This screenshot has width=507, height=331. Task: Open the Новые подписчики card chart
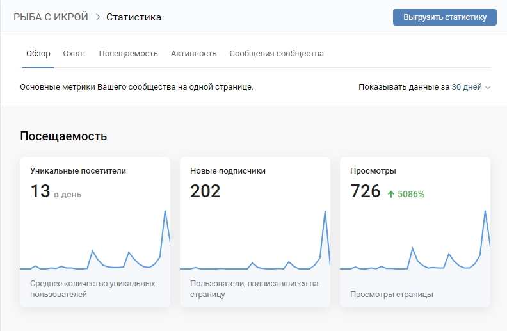[x=255, y=240]
